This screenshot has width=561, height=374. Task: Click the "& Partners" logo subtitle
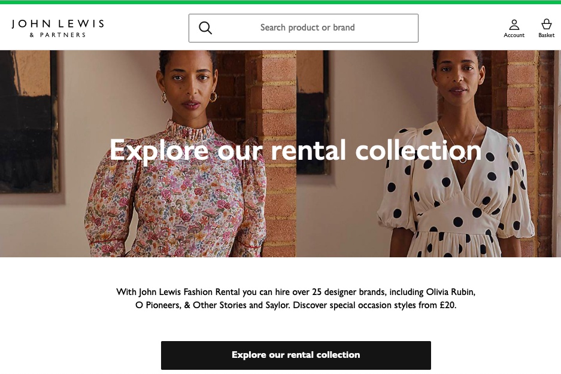click(57, 35)
